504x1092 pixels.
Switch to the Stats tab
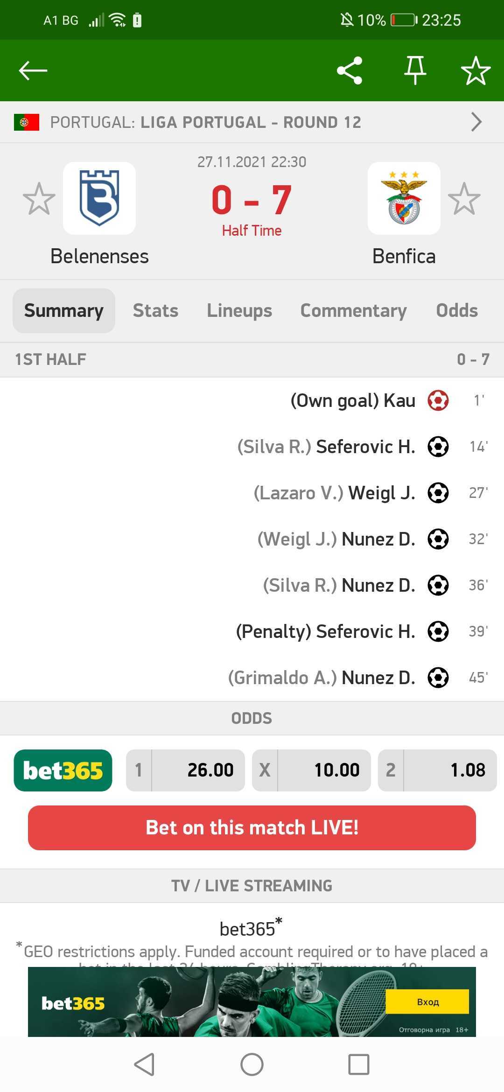pyautogui.click(x=155, y=311)
